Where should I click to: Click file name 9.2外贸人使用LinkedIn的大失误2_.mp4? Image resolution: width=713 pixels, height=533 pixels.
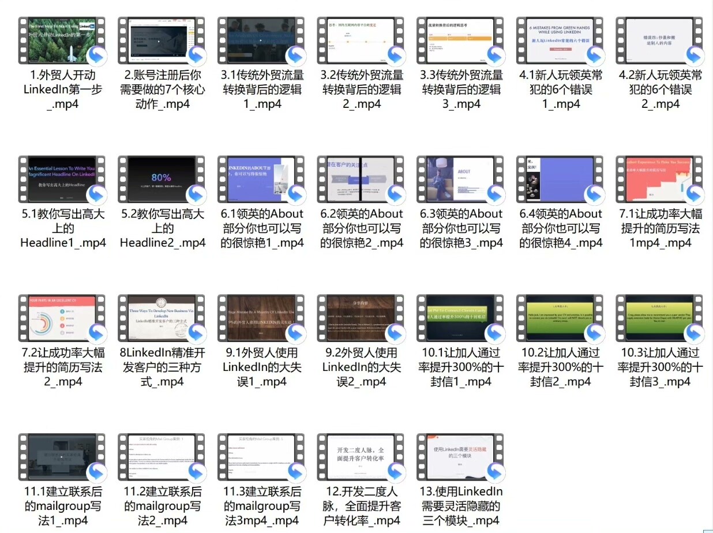coord(361,367)
